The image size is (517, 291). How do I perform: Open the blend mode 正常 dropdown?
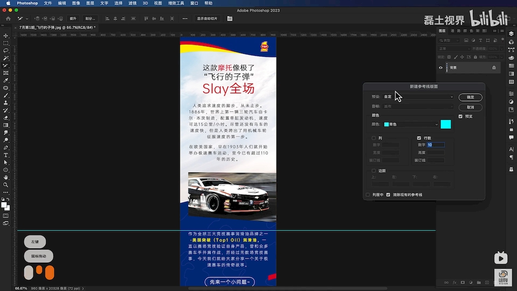[454, 49]
